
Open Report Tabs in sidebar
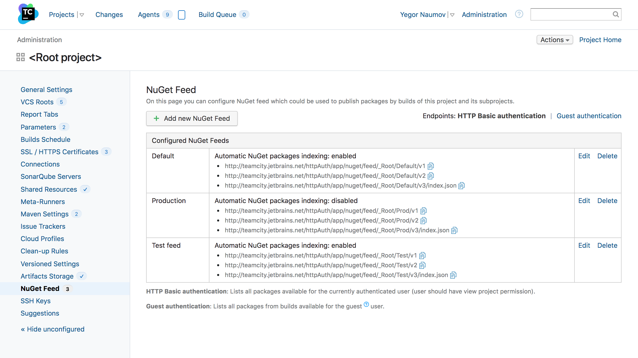coord(39,114)
